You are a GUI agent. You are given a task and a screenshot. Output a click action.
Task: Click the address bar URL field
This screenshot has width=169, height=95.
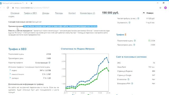[32, 8]
